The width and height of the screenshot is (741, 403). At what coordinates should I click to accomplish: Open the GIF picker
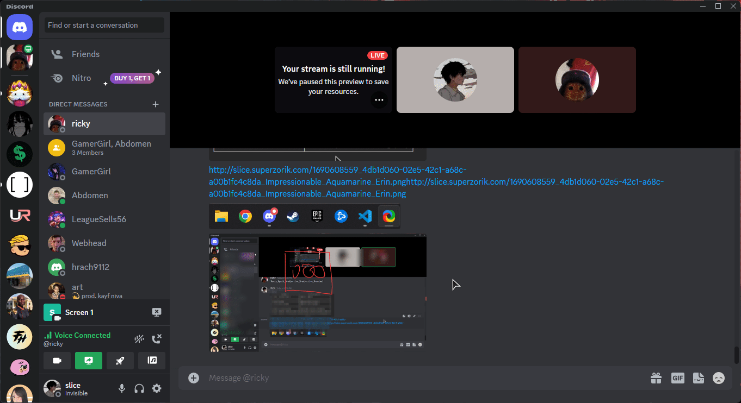[677, 378]
